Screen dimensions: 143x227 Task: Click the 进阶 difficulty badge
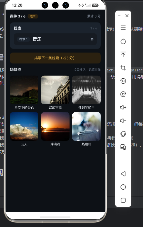[x=33, y=16]
